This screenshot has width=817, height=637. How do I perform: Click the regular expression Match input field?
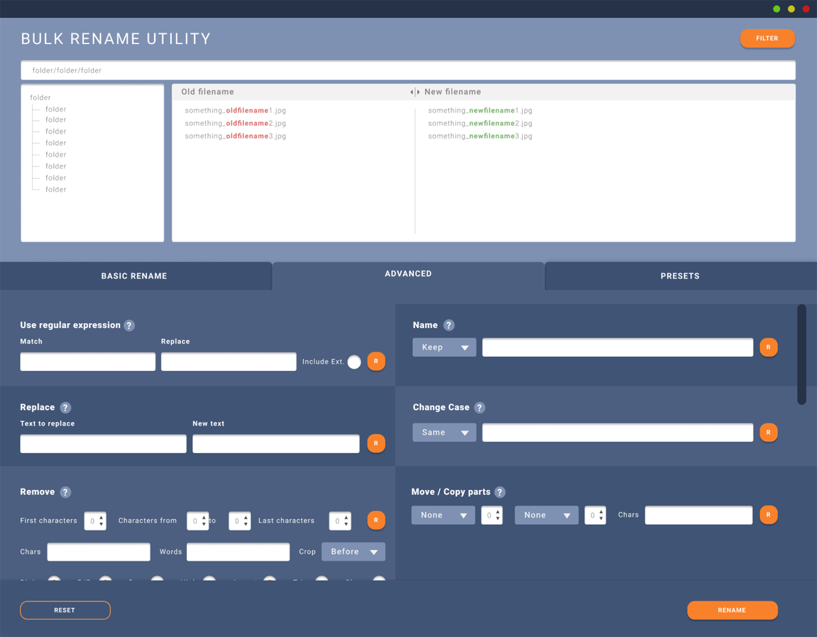point(88,362)
